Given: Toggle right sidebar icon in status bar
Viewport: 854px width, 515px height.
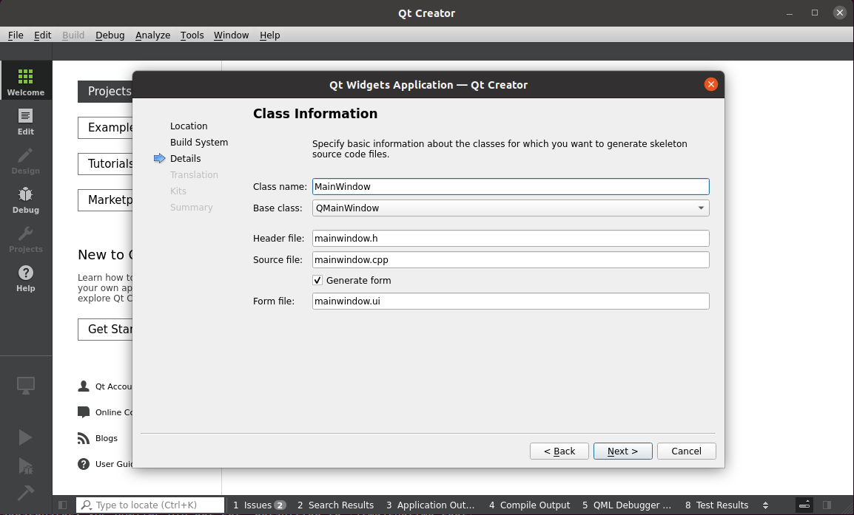Looking at the screenshot, I should [x=827, y=505].
